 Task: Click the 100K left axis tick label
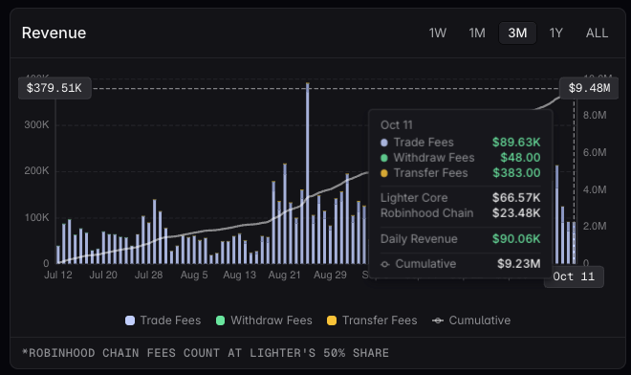click(x=36, y=217)
